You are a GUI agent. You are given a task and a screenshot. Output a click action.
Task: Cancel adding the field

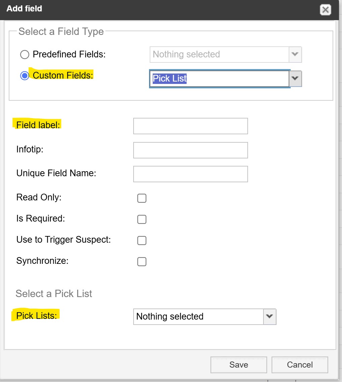click(300, 365)
